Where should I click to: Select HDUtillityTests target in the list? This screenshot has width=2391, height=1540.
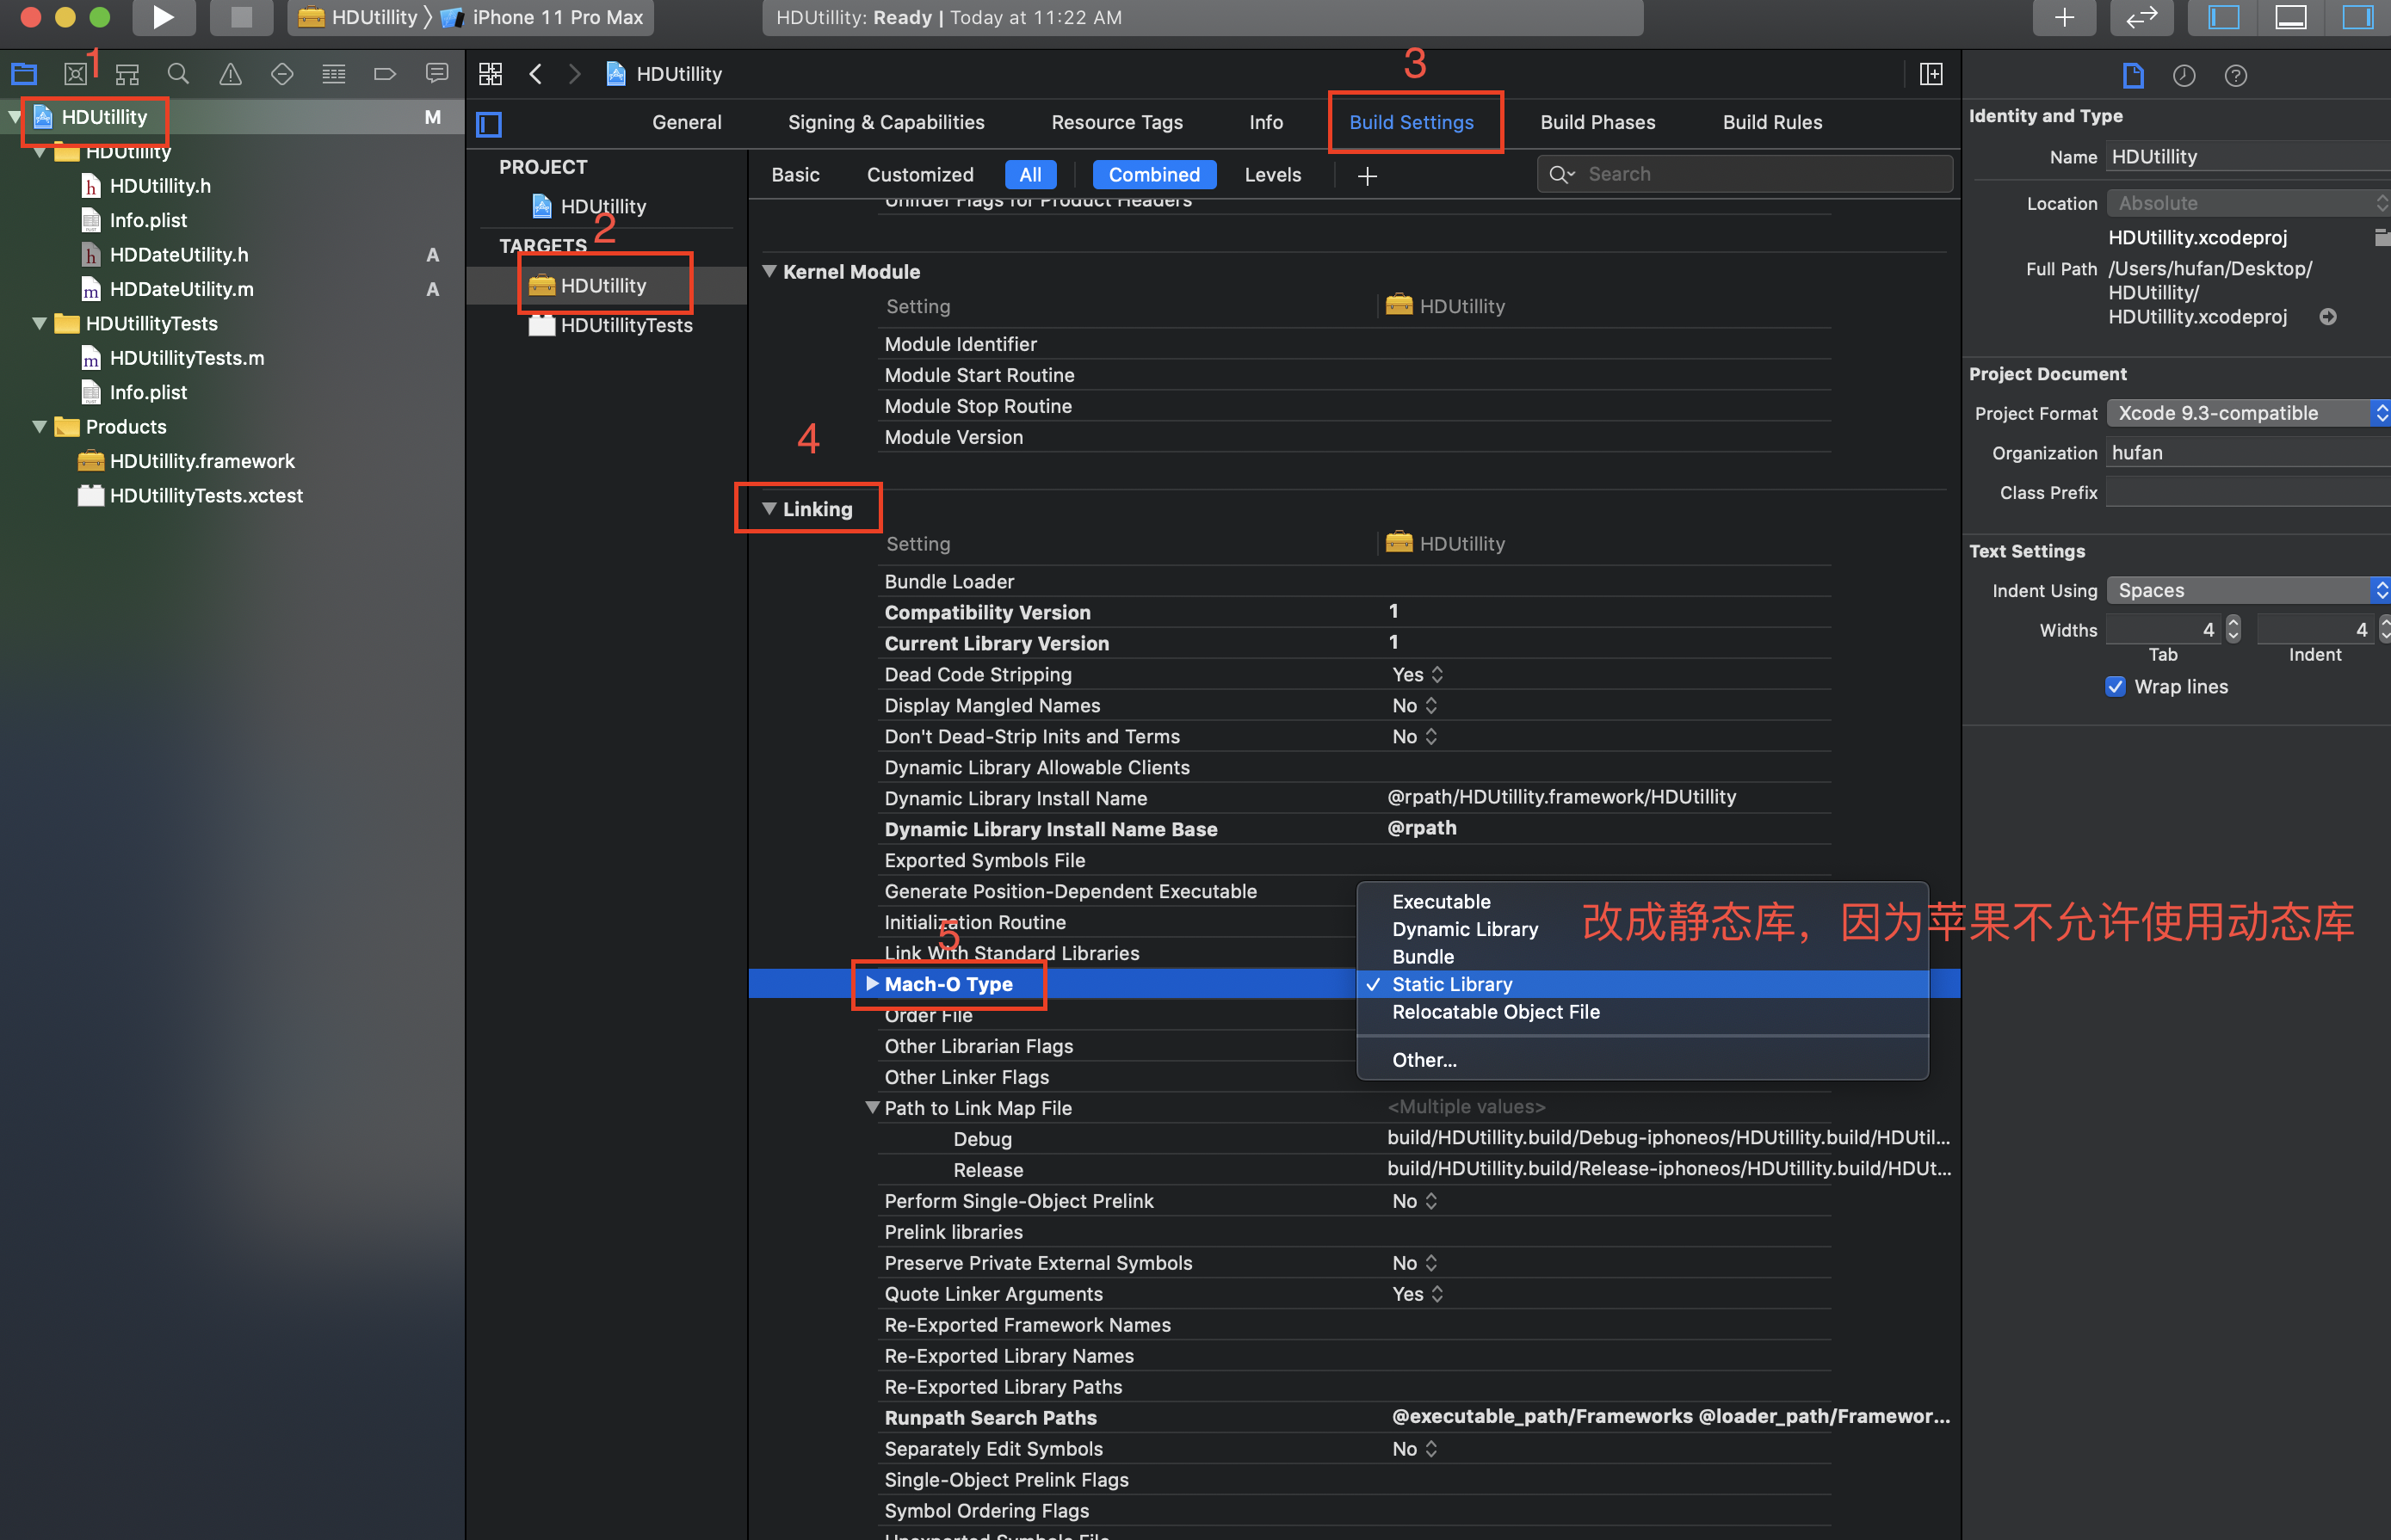625,325
